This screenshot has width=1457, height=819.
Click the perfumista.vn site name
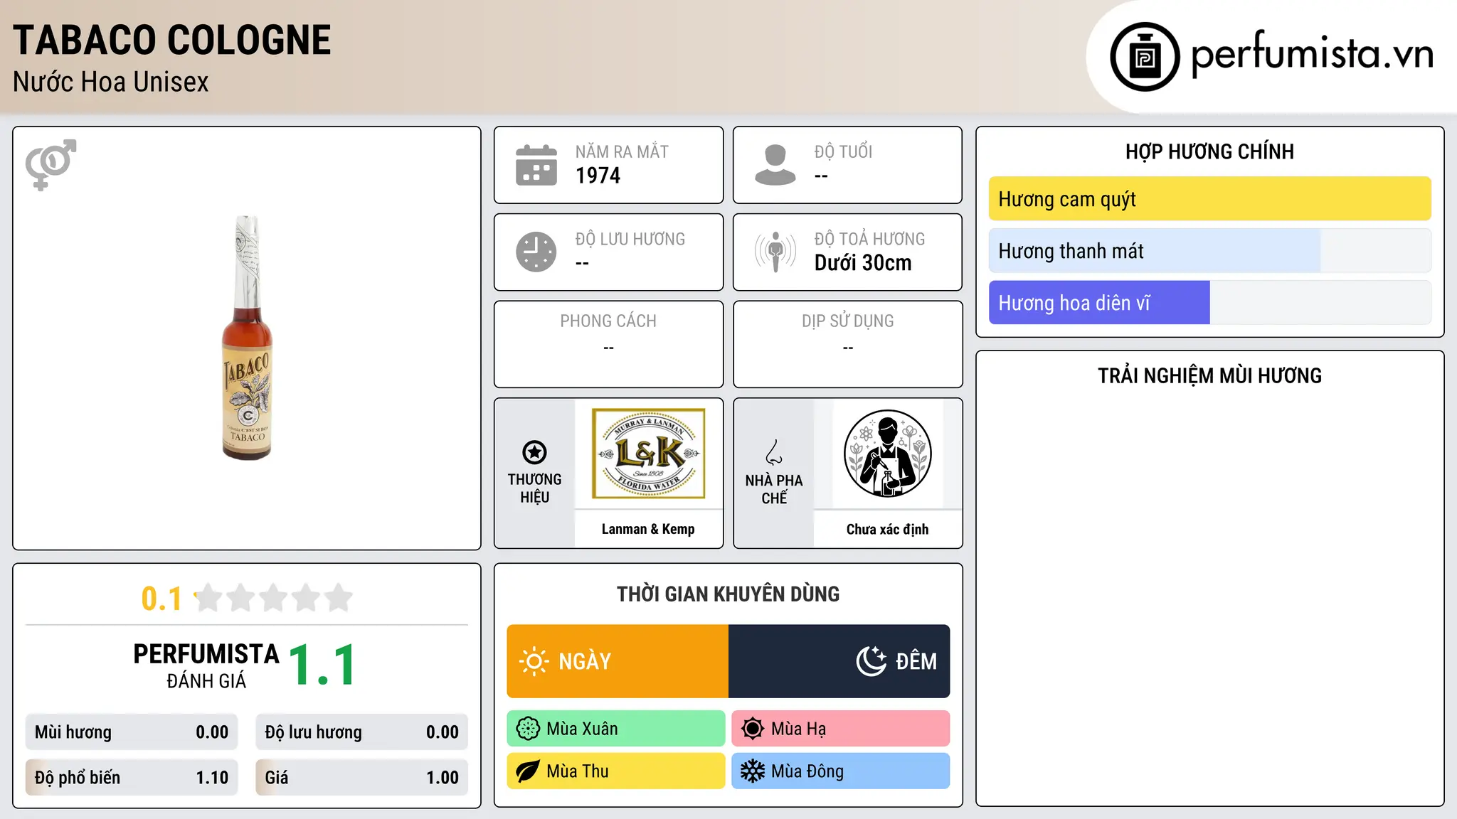[1313, 54]
